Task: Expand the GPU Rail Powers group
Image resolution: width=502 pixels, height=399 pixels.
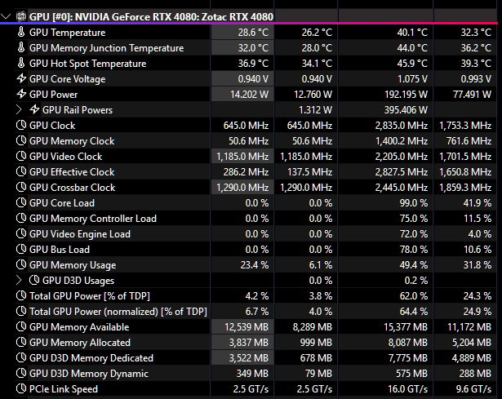Action: [19, 110]
